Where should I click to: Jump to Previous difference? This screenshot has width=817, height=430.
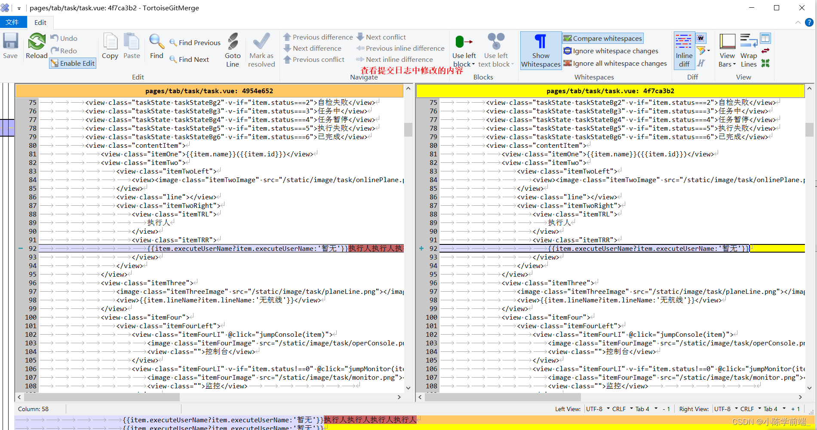(318, 37)
